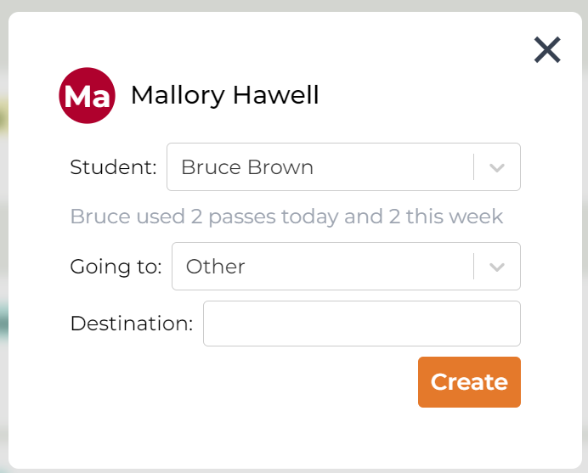Open the Going to combo box
This screenshot has width=588, height=473.
coord(323,267)
